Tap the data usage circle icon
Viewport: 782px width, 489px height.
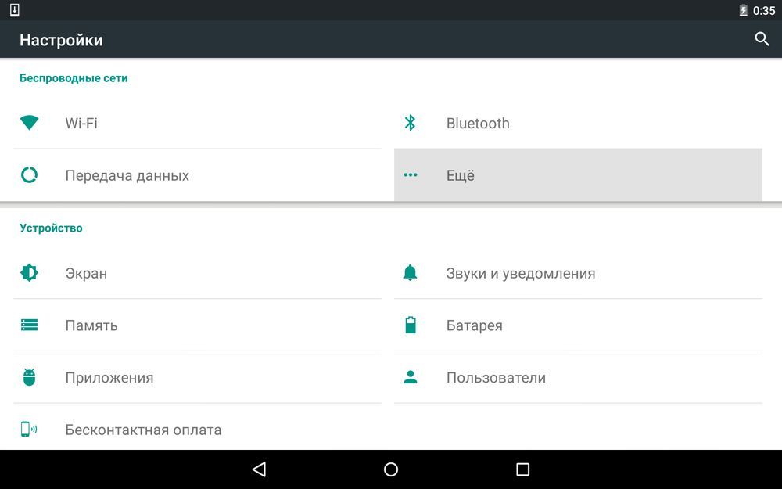coord(29,175)
